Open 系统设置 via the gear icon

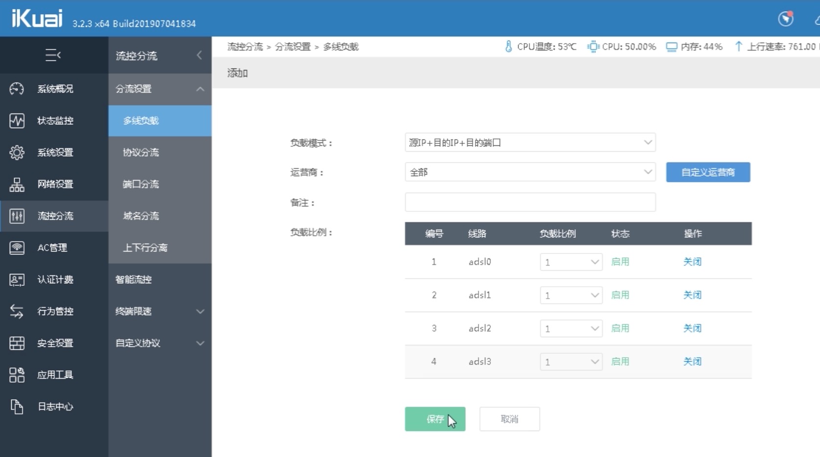tap(17, 153)
